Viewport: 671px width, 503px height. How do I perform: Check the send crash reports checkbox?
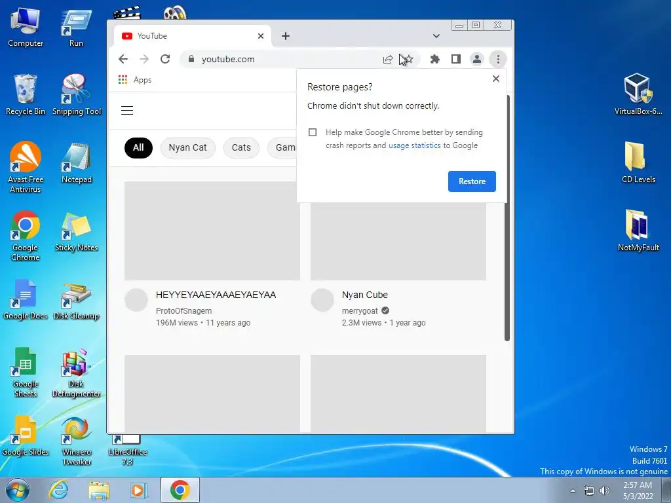pos(313,132)
